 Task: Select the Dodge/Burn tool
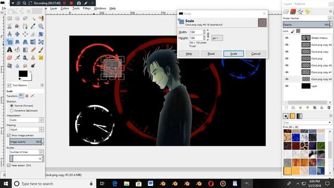coord(33,65)
